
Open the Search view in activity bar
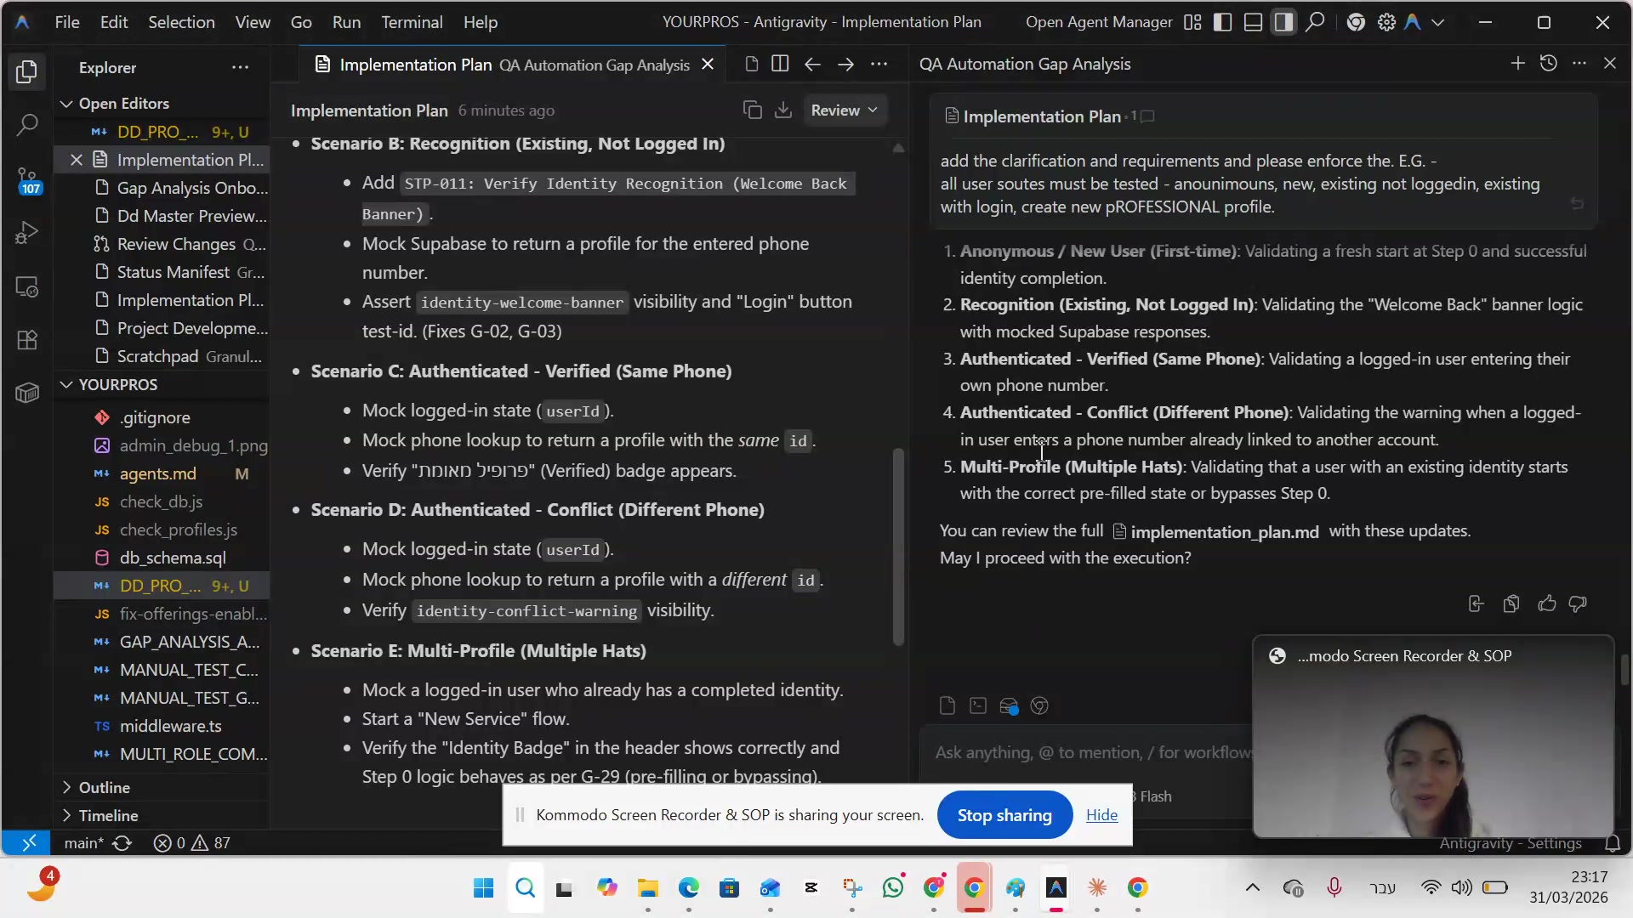[x=27, y=126]
